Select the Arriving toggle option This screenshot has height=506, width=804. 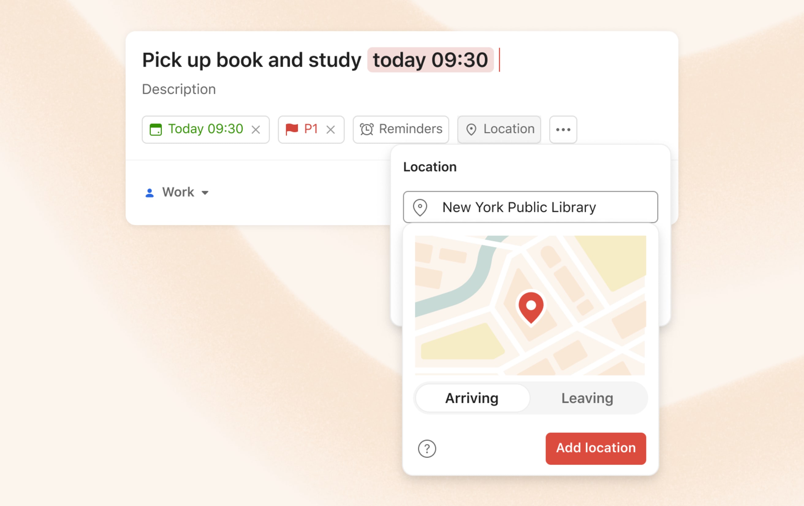coord(472,398)
